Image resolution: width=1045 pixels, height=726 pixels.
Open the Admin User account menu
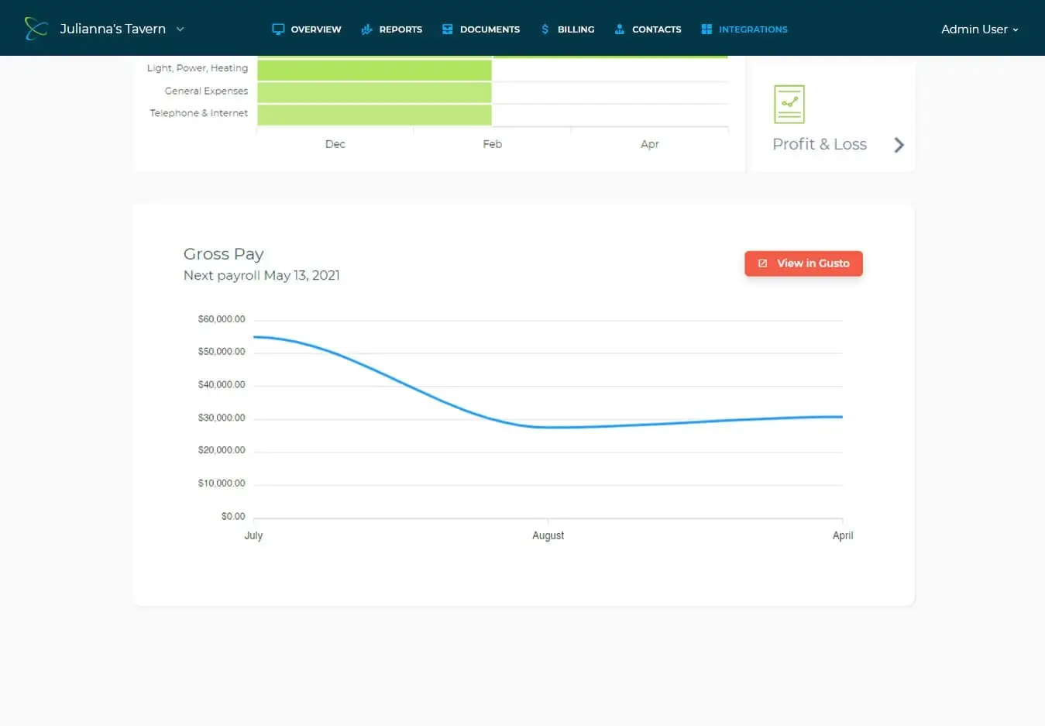tap(979, 29)
